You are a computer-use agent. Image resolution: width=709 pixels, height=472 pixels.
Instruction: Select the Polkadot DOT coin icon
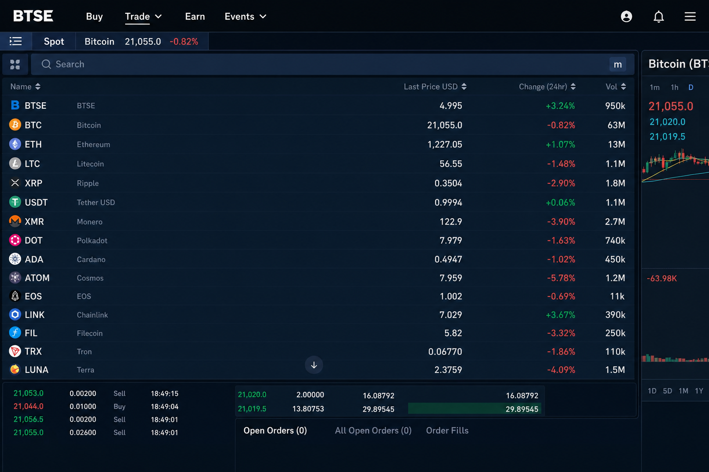point(15,240)
